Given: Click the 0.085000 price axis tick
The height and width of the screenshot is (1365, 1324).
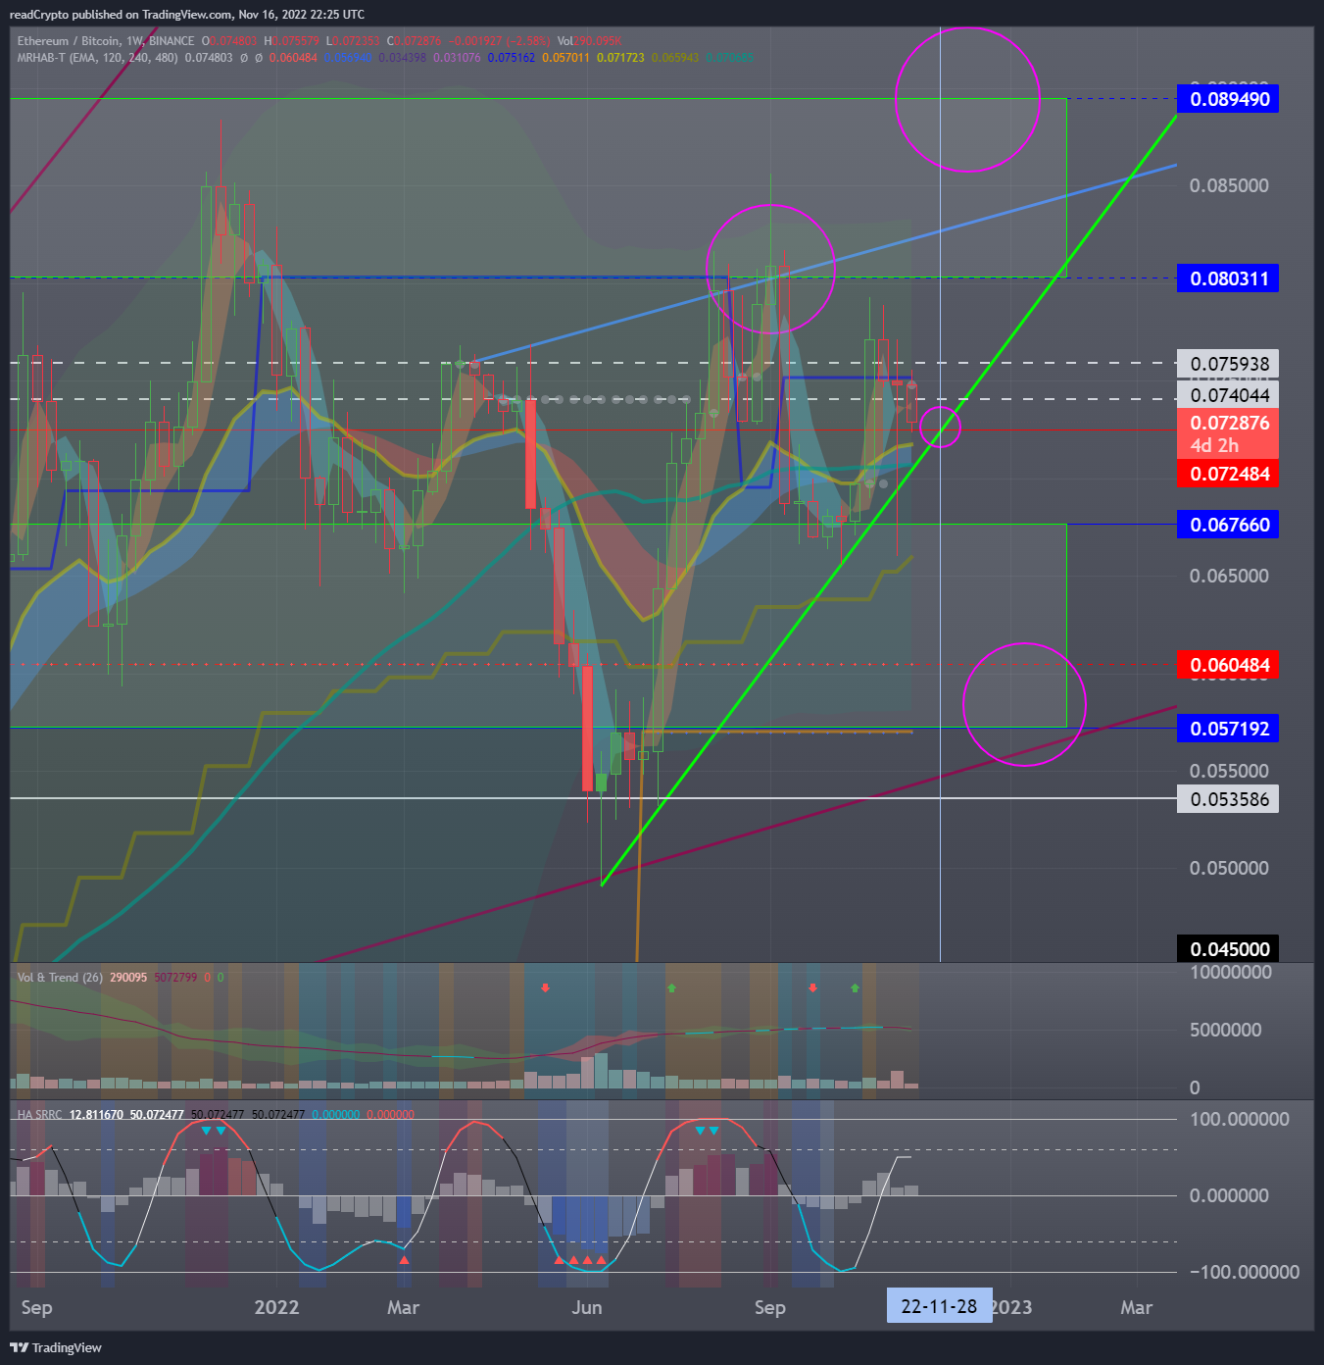Looking at the screenshot, I should point(1229,185).
